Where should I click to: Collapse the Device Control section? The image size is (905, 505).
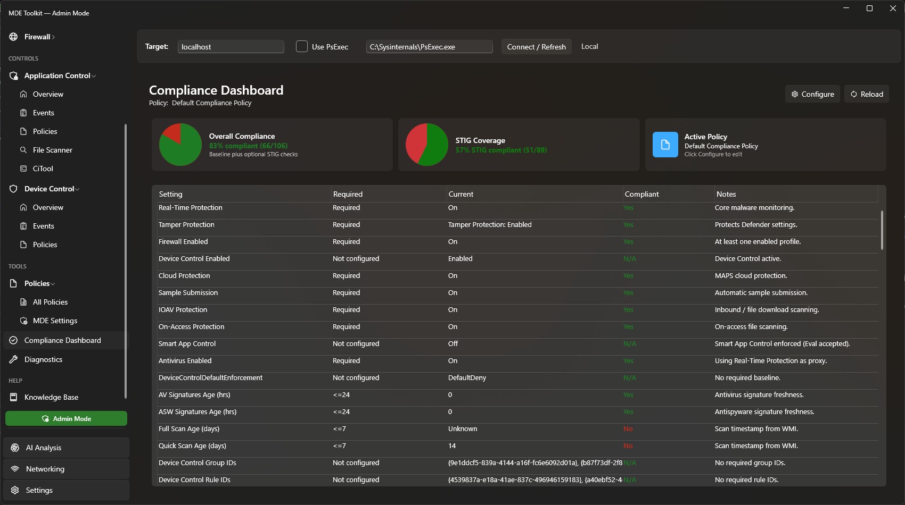pyautogui.click(x=77, y=189)
